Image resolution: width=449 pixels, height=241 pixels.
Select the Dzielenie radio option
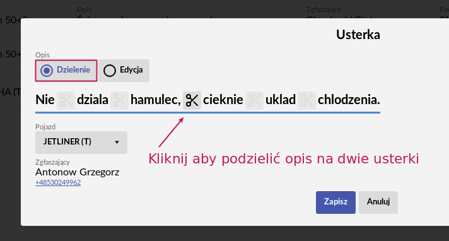pos(66,71)
